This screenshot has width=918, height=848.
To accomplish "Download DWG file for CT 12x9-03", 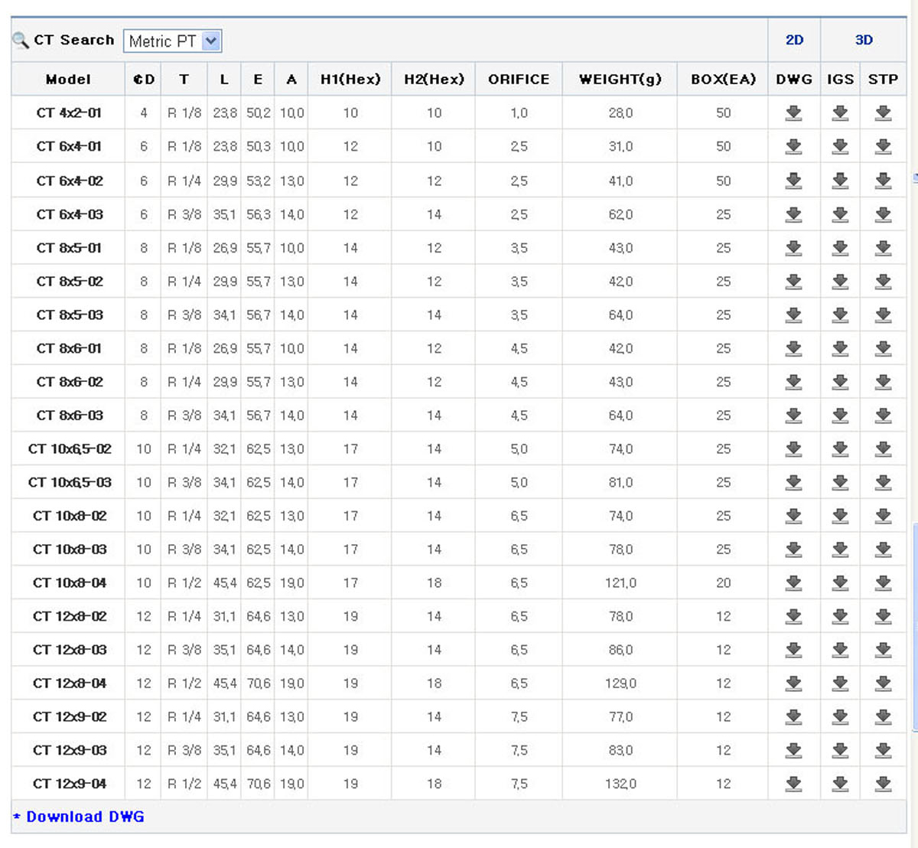I will 794,751.
